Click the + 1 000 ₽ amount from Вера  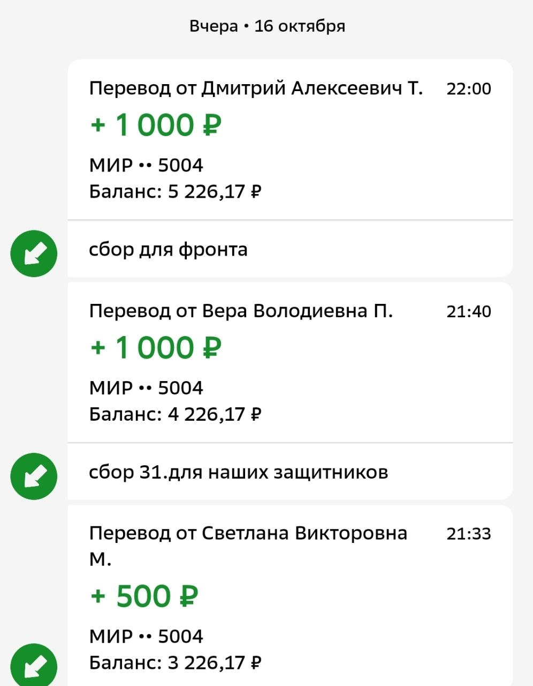tap(155, 347)
